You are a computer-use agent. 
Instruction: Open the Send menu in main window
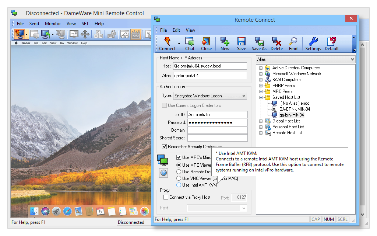[34, 24]
